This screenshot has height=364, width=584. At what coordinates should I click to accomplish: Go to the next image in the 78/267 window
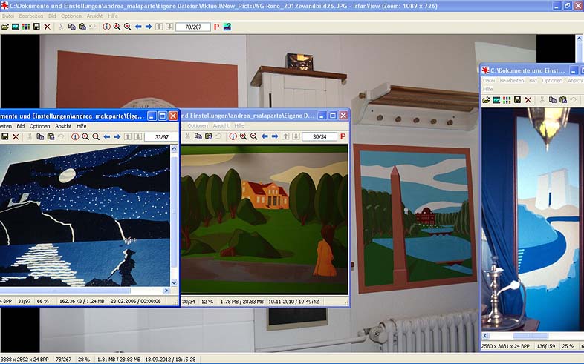pyautogui.click(x=149, y=27)
